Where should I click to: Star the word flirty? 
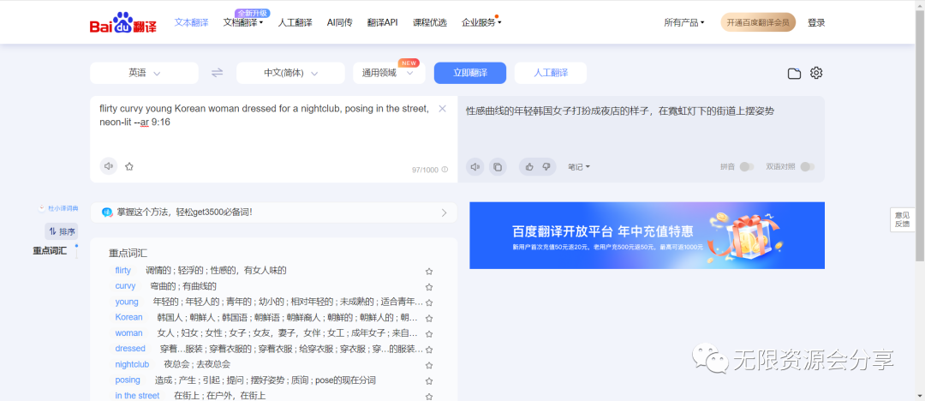point(429,271)
